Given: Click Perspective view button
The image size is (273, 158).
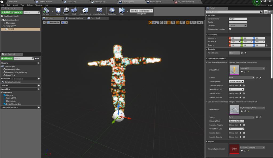Looking at the screenshot, I should [x=53, y=22].
